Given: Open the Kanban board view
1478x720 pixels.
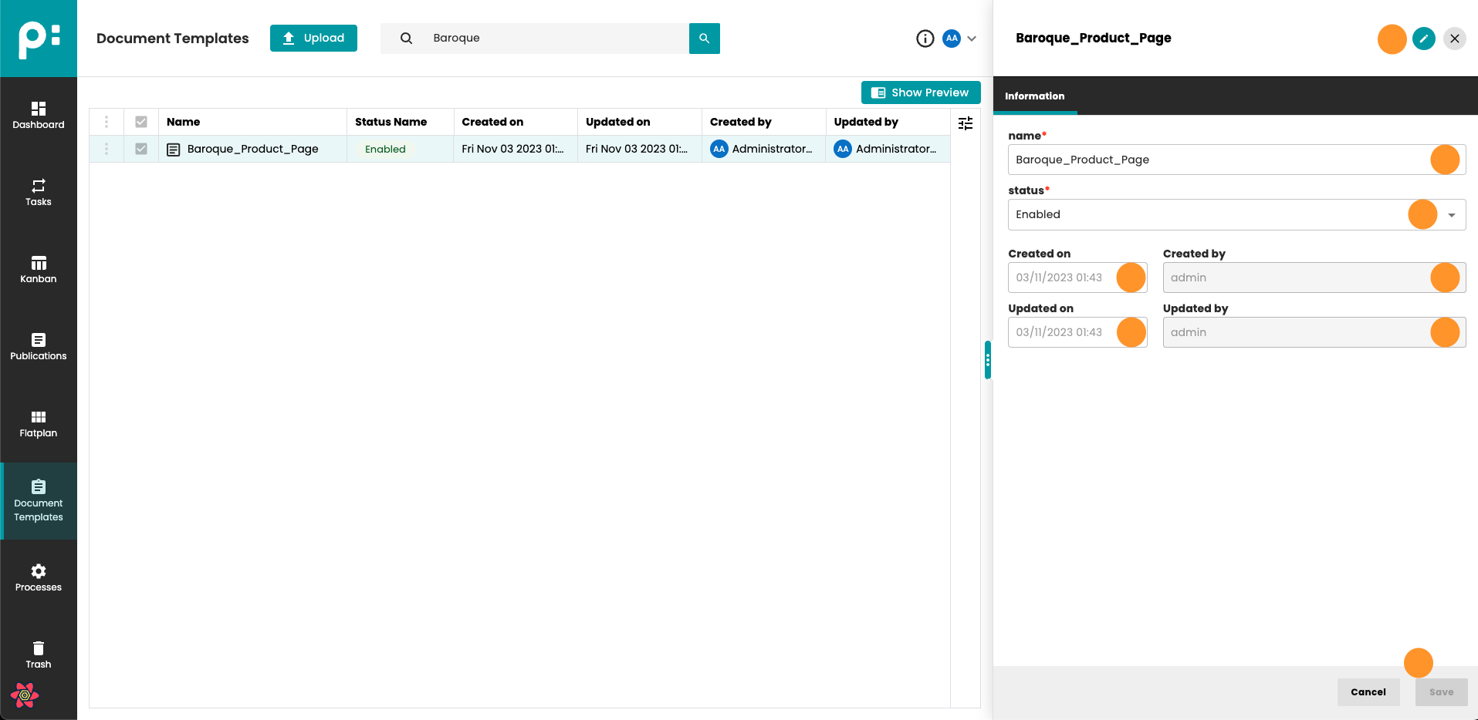Looking at the screenshot, I should tap(38, 269).
